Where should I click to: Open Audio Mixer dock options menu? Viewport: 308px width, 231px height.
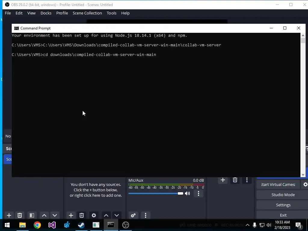click(146, 215)
